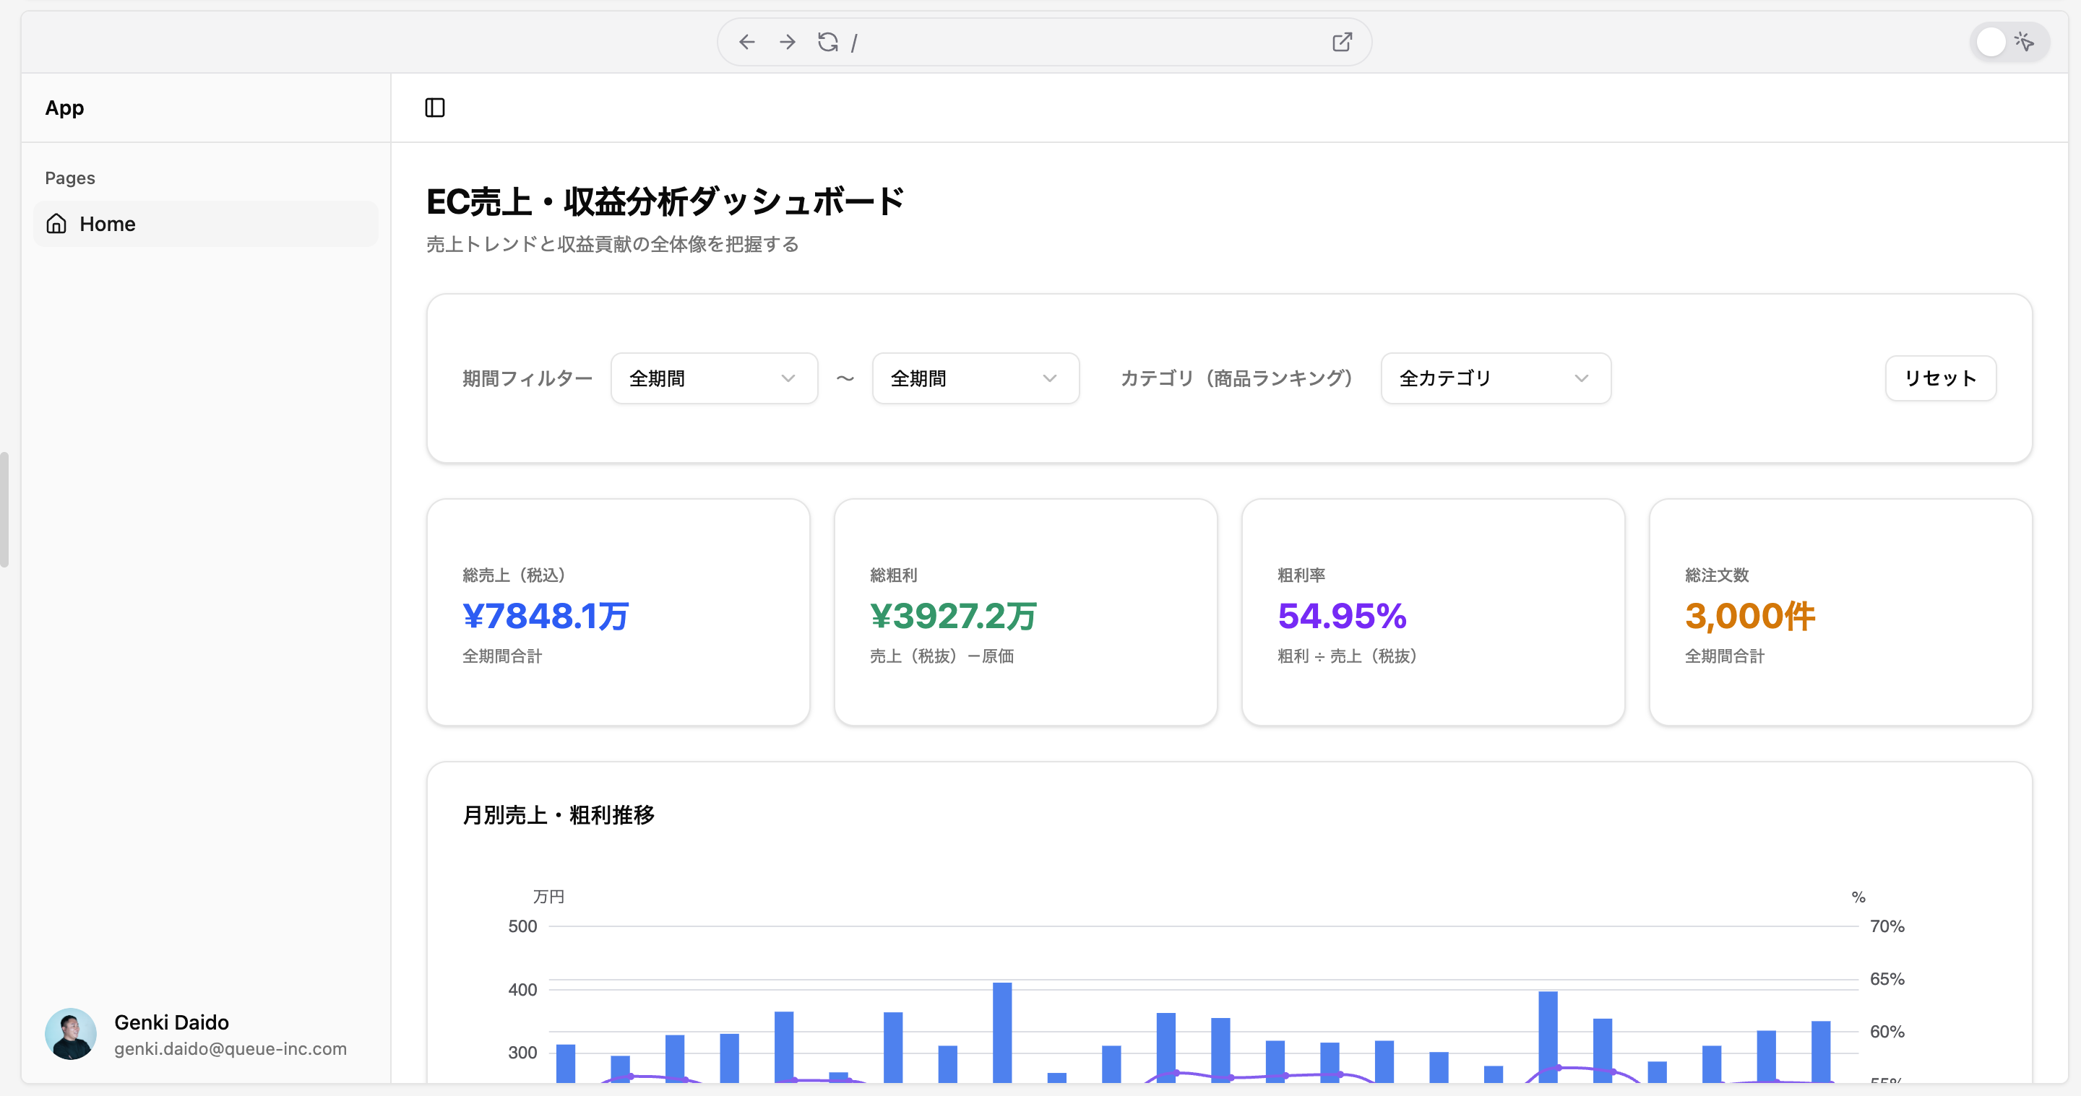Click the Home house icon
This screenshot has height=1096, width=2081.
coord(56,224)
